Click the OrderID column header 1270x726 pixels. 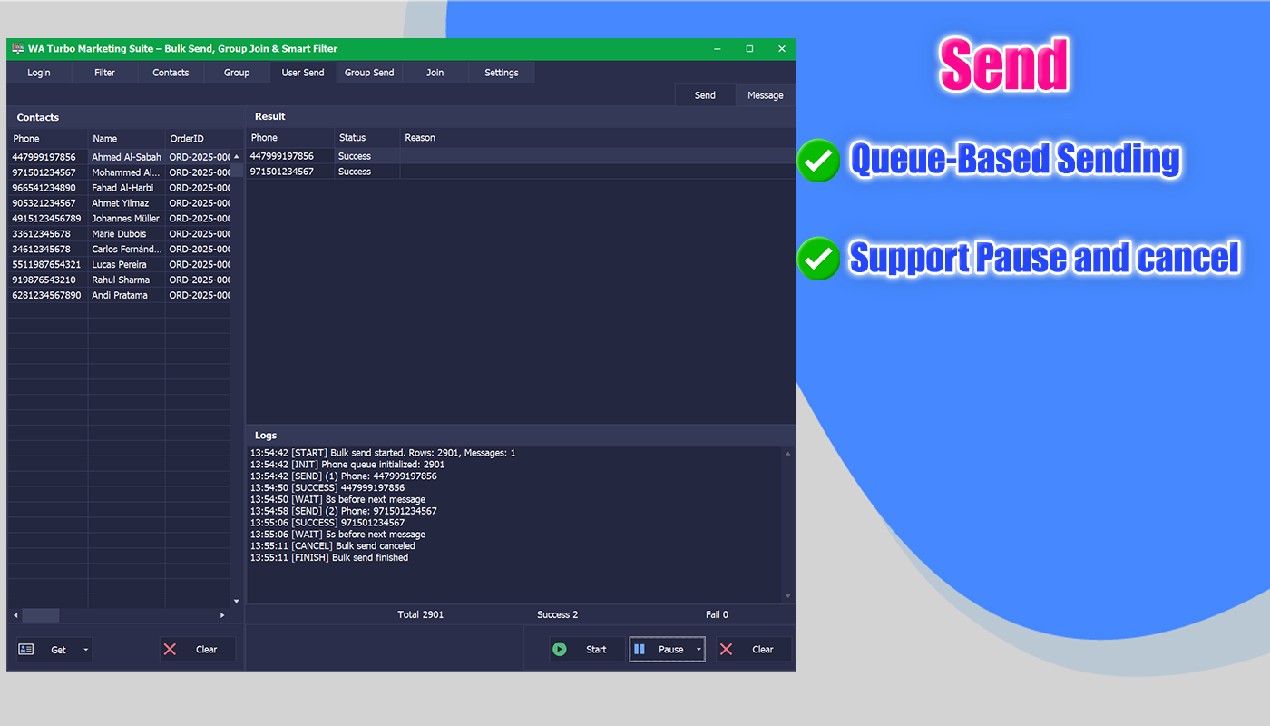tap(198, 139)
